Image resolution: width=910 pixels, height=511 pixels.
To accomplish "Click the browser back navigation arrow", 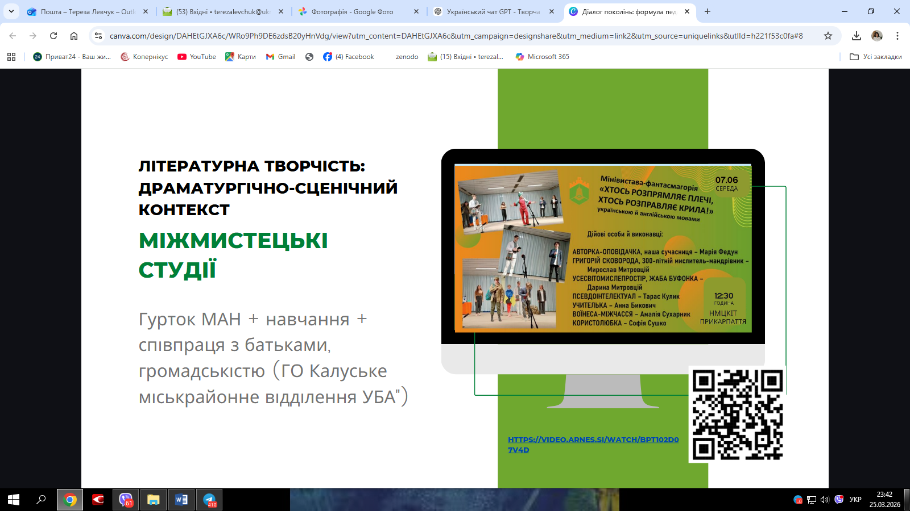I will click(13, 35).
